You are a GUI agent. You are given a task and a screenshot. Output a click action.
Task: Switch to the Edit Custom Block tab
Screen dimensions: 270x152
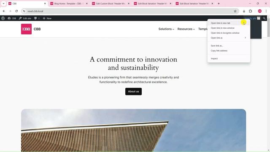[111, 3]
